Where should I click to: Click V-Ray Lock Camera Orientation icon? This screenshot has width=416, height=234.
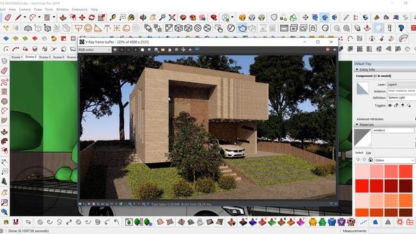(313, 28)
